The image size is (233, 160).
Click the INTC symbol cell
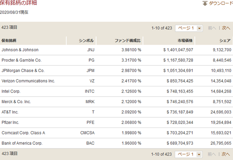90,91
